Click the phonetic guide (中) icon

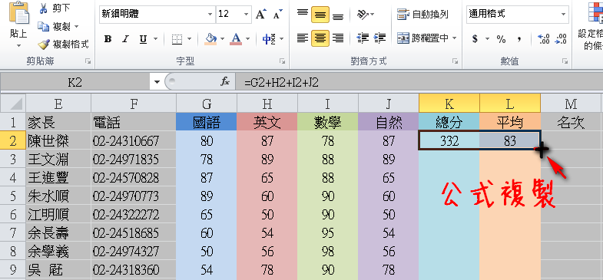coord(268,39)
